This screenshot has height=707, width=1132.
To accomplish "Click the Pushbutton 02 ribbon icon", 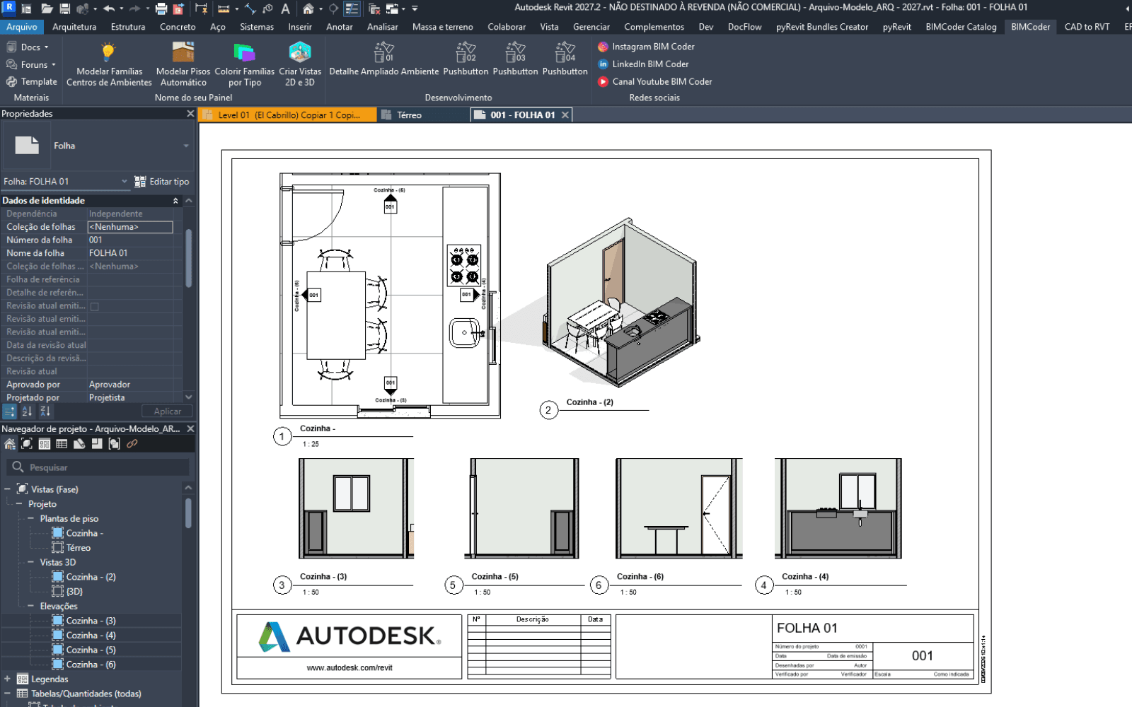I will coord(466,59).
